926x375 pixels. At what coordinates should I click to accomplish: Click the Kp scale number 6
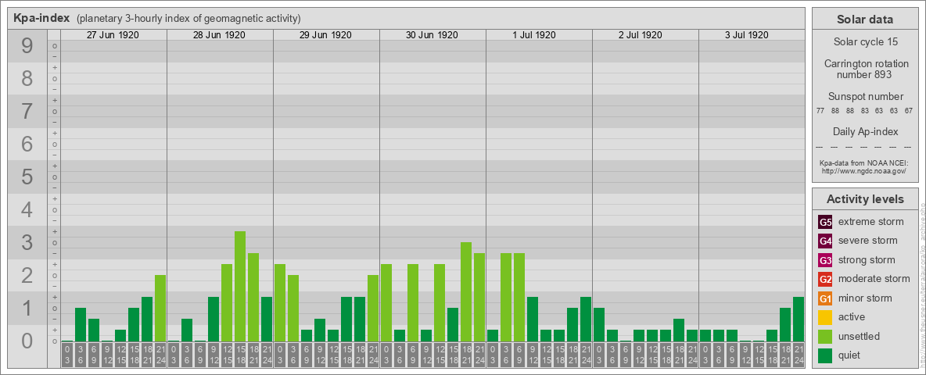(27, 144)
